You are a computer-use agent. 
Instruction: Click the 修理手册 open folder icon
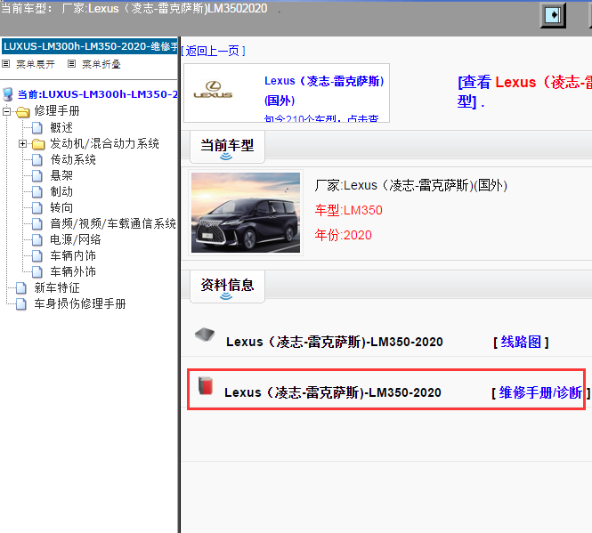(22, 112)
